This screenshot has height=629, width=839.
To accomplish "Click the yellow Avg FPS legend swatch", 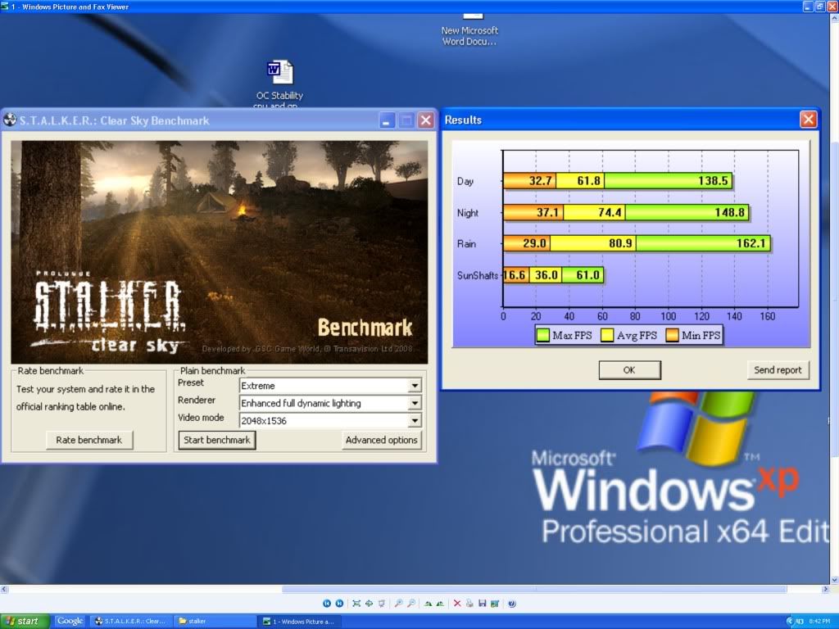I will coord(607,335).
